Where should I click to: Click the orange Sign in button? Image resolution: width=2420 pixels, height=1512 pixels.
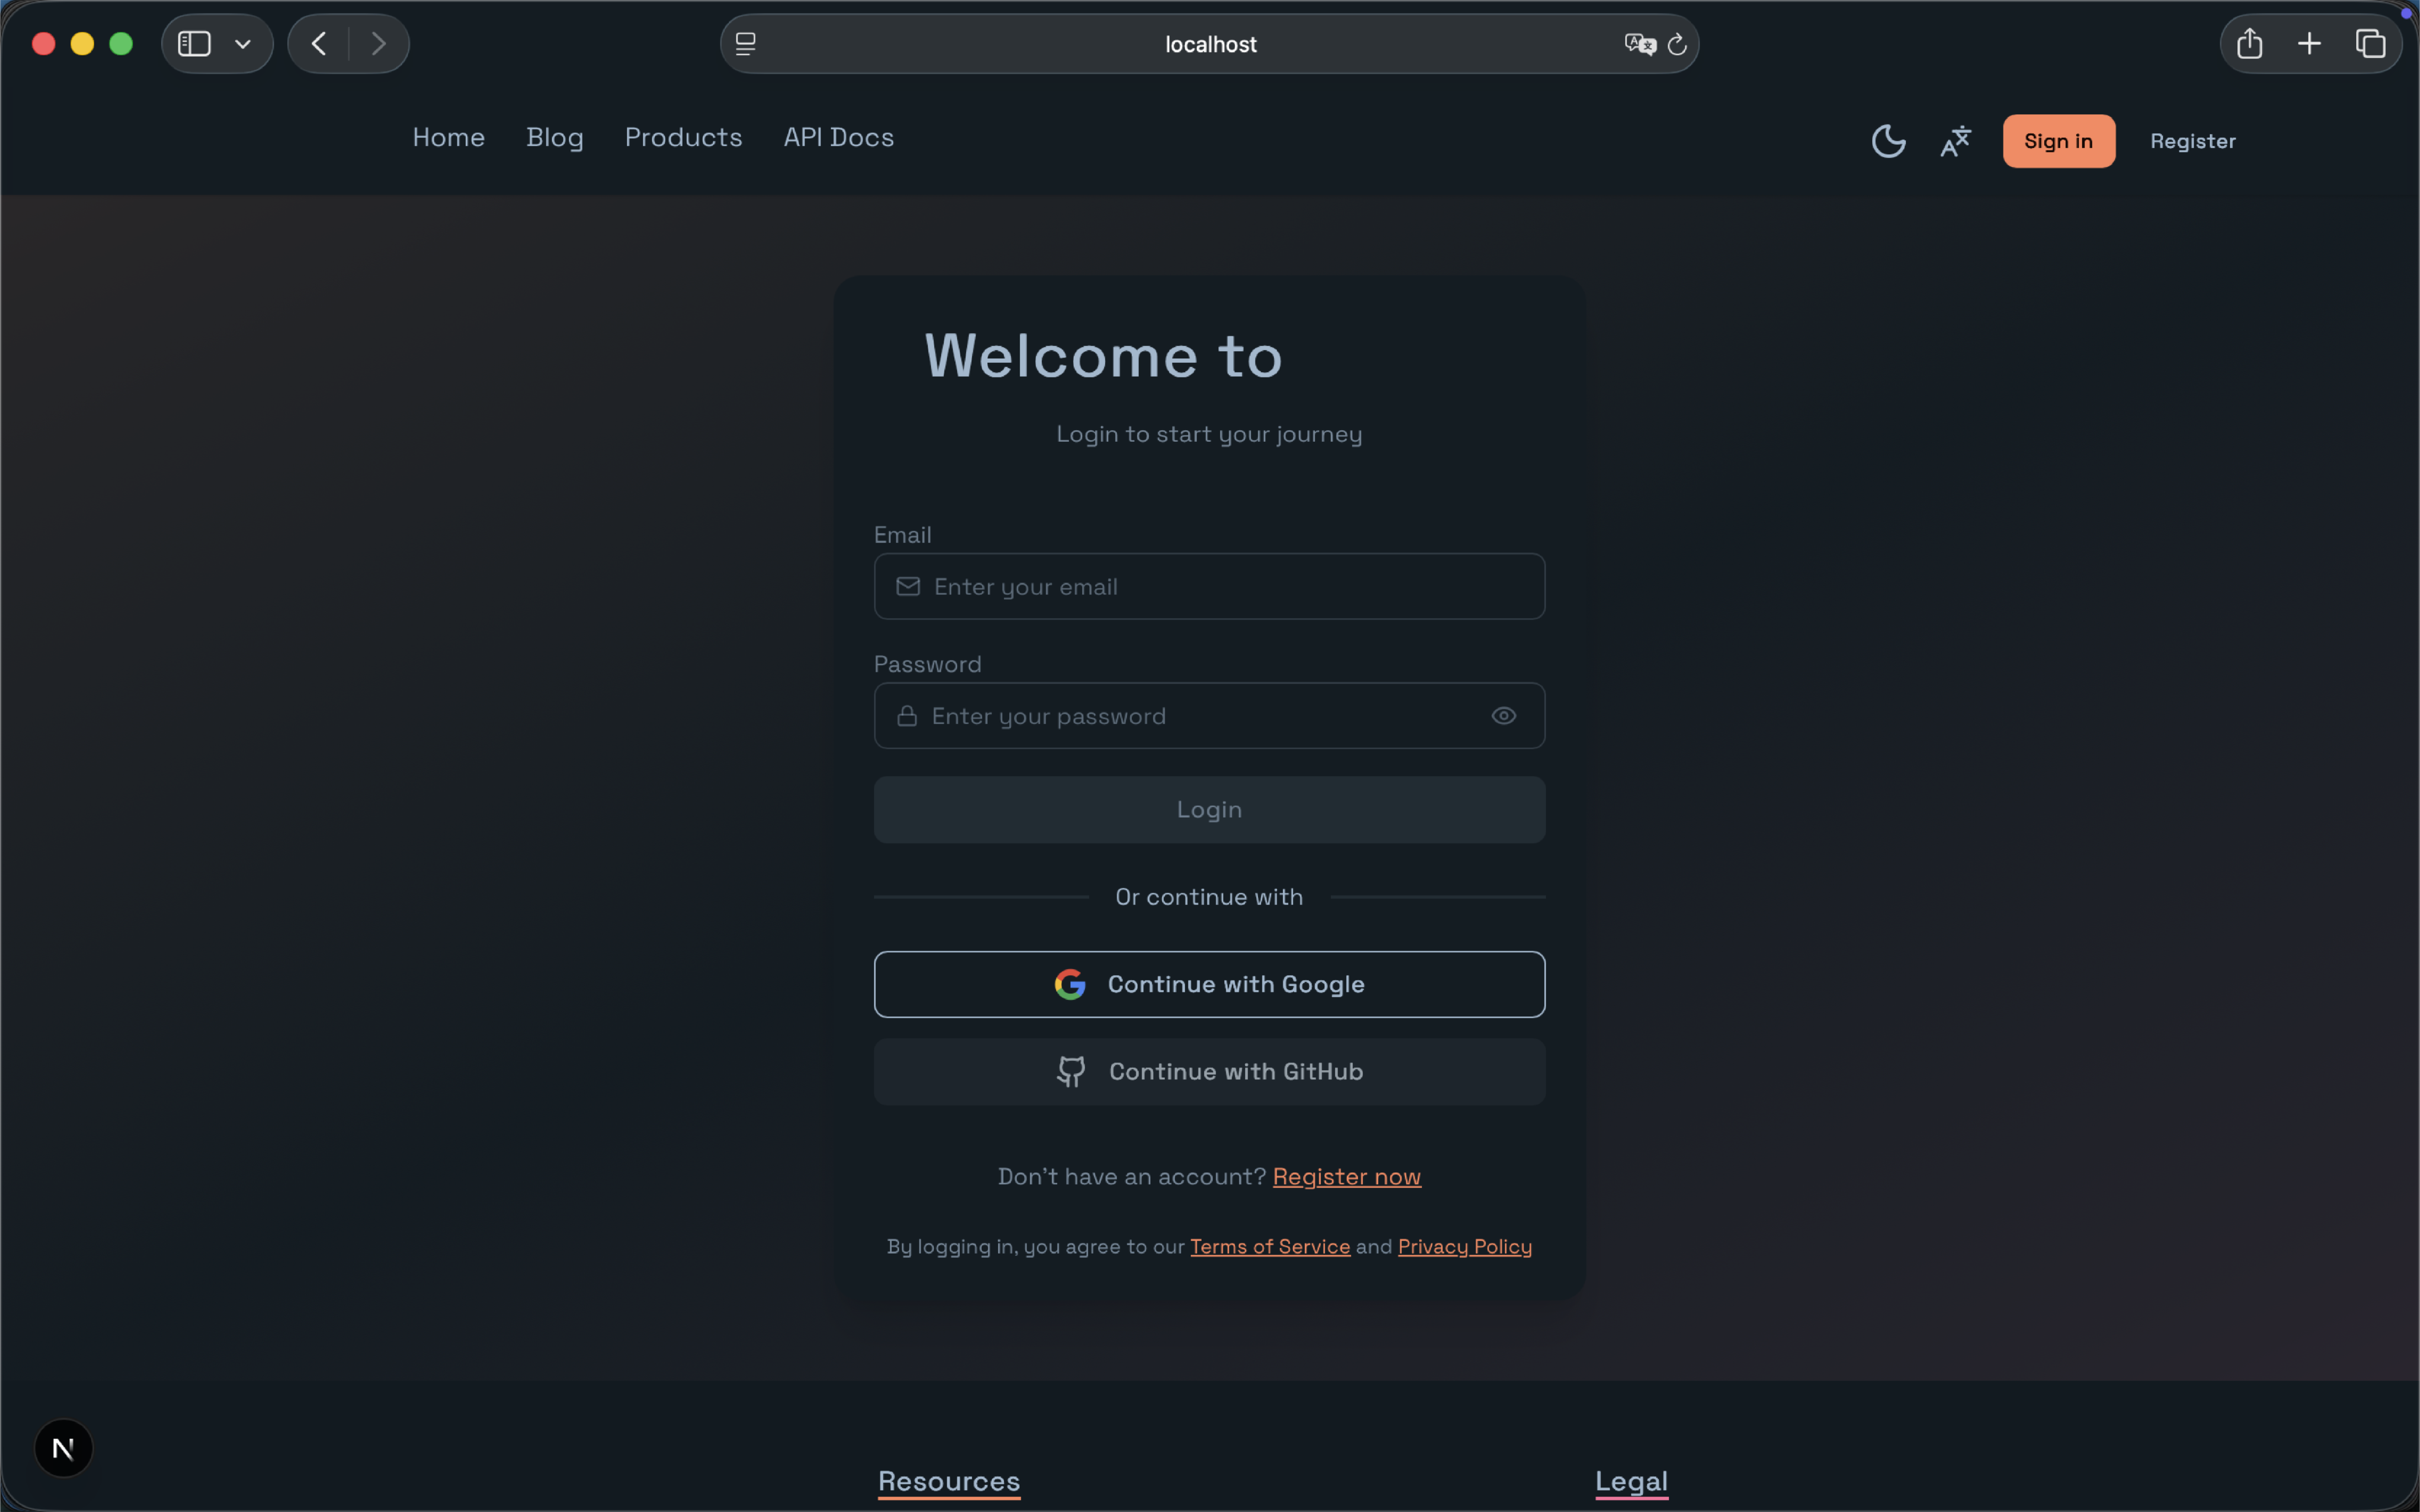(x=2059, y=141)
